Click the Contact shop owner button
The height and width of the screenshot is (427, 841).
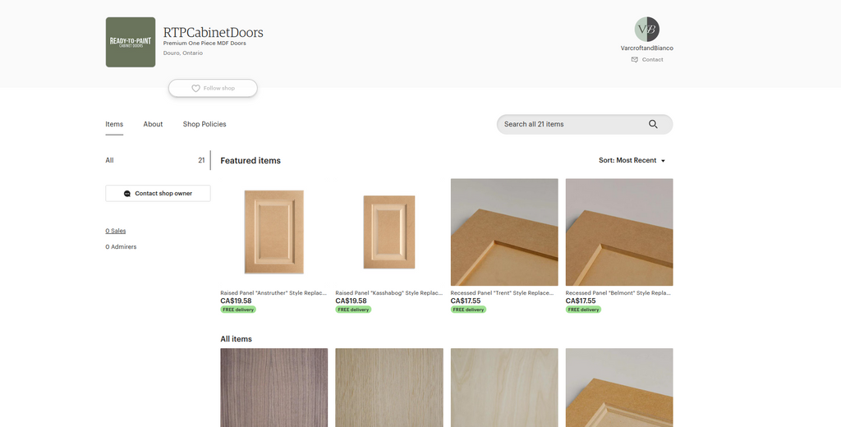[x=158, y=194]
